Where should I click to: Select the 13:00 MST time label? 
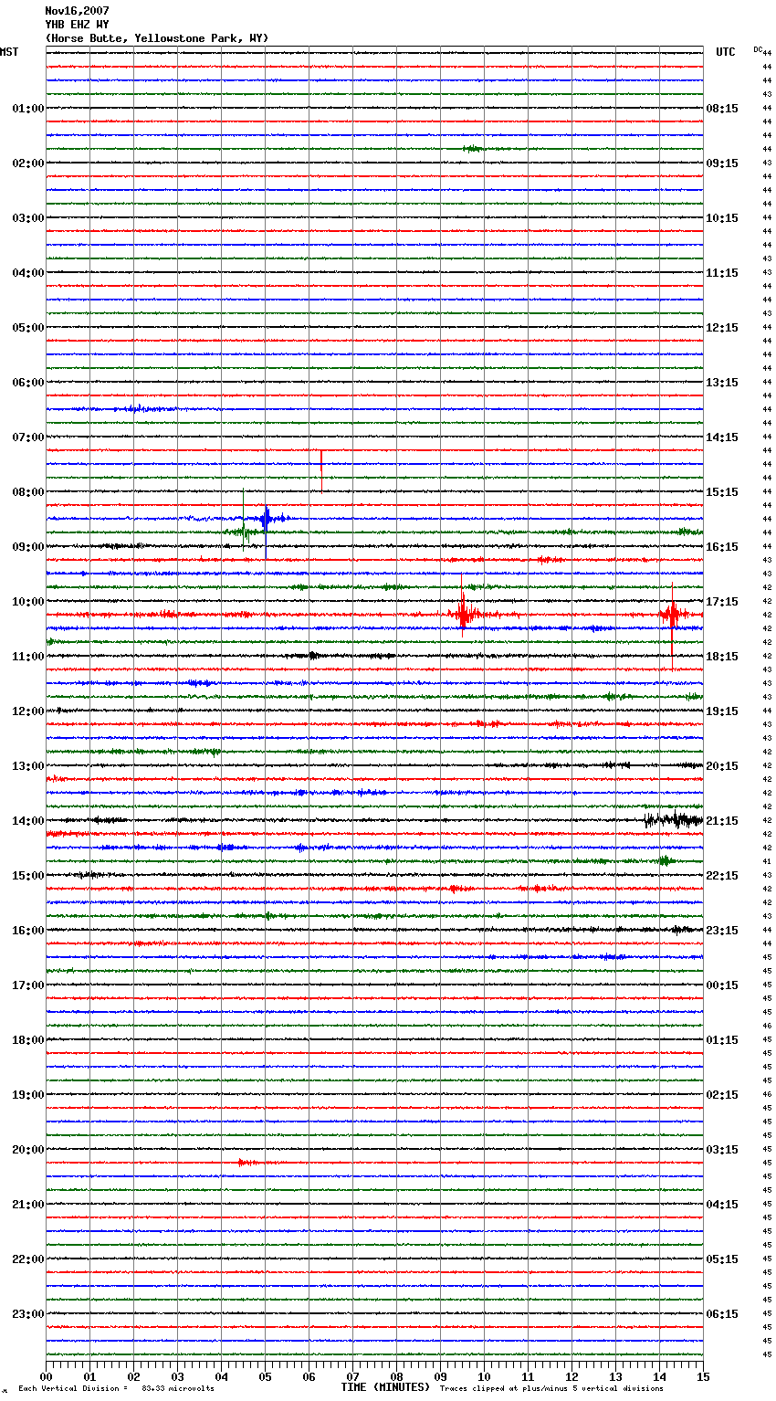coord(28,766)
